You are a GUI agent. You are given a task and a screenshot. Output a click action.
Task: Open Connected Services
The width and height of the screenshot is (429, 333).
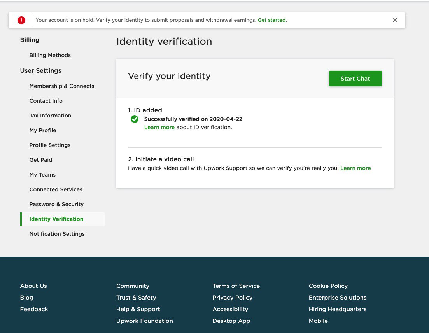click(56, 189)
